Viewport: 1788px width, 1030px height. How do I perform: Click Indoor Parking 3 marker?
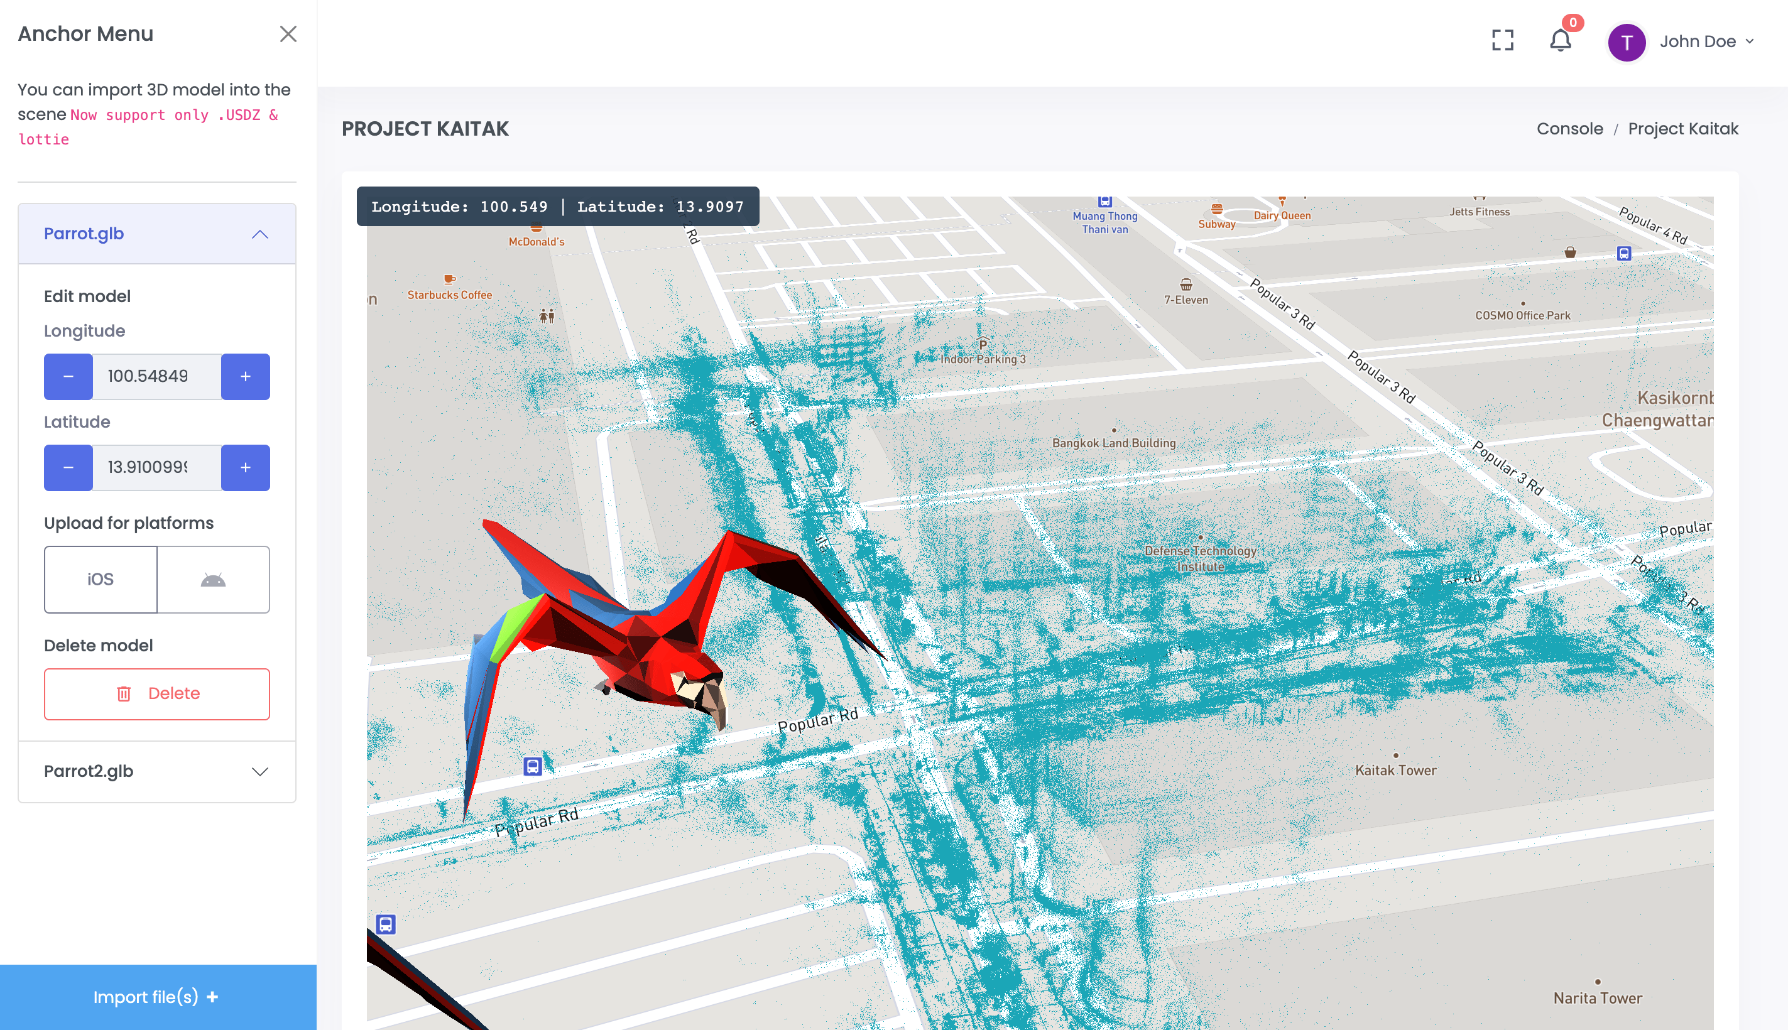982,352
